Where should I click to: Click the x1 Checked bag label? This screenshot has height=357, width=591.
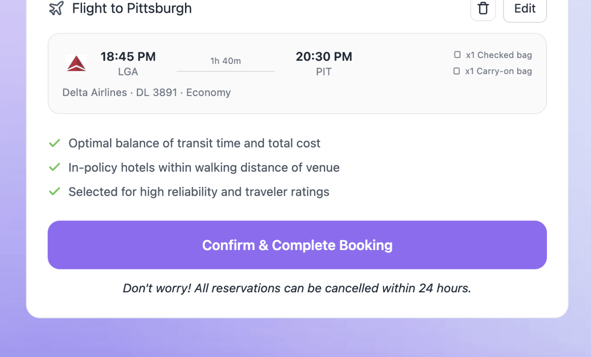(x=499, y=55)
